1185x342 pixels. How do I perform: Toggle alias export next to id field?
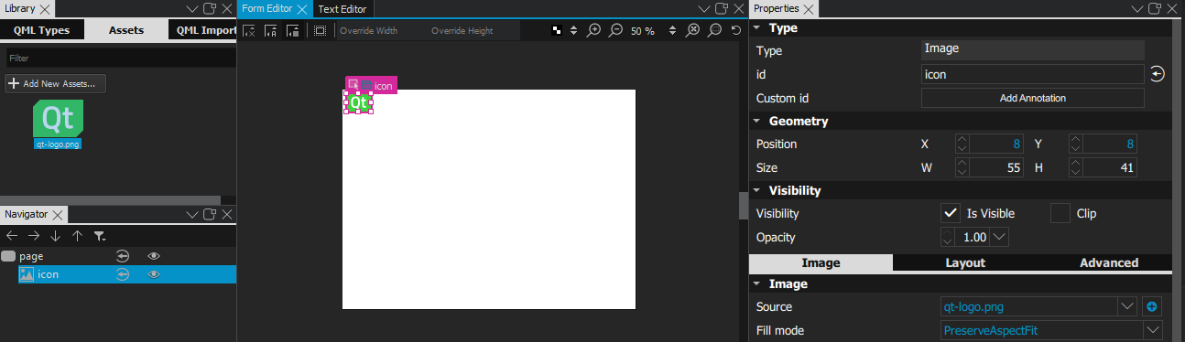(x=1157, y=74)
